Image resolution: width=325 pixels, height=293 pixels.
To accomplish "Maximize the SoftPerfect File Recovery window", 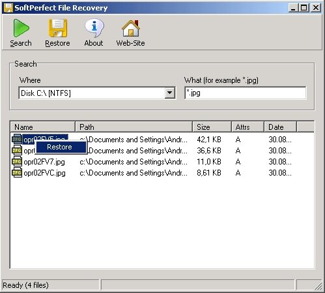I will click(x=304, y=8).
